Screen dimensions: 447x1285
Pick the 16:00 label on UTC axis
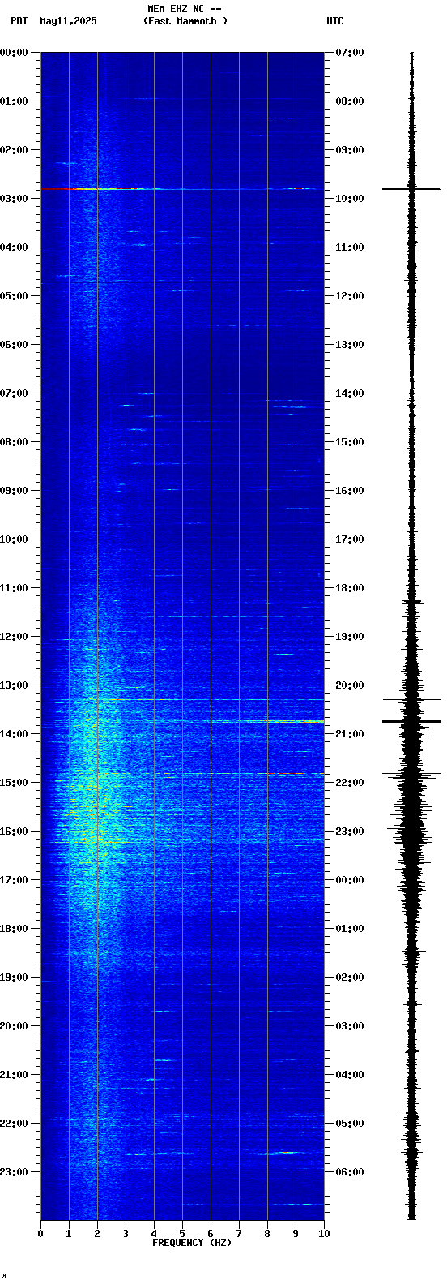[350, 491]
